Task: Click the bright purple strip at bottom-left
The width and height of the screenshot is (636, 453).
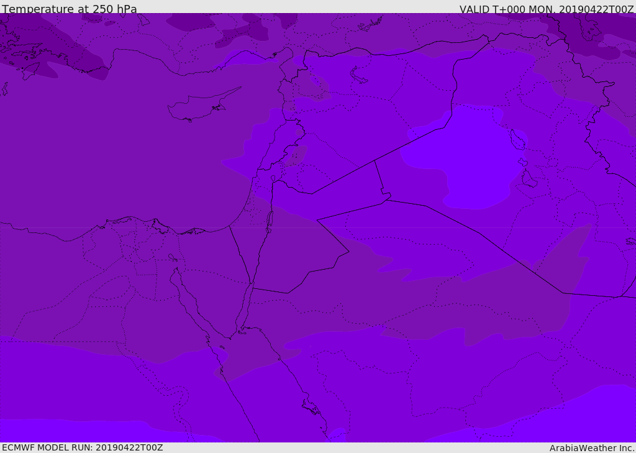Action: click(62, 430)
